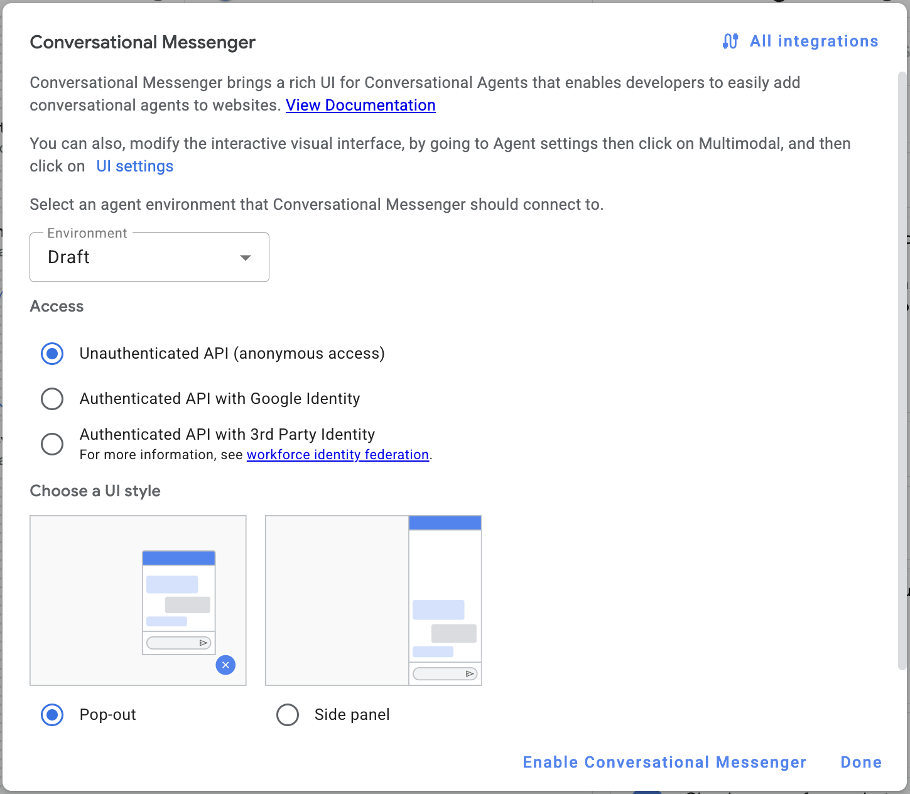Select the Side panel radio button
The image size is (910, 794).
point(288,715)
